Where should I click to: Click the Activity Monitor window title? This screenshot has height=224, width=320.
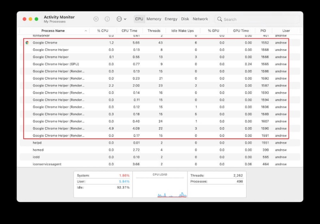point(59,17)
